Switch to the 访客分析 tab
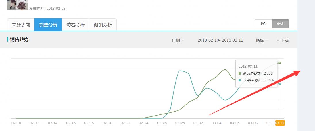 tap(76, 25)
